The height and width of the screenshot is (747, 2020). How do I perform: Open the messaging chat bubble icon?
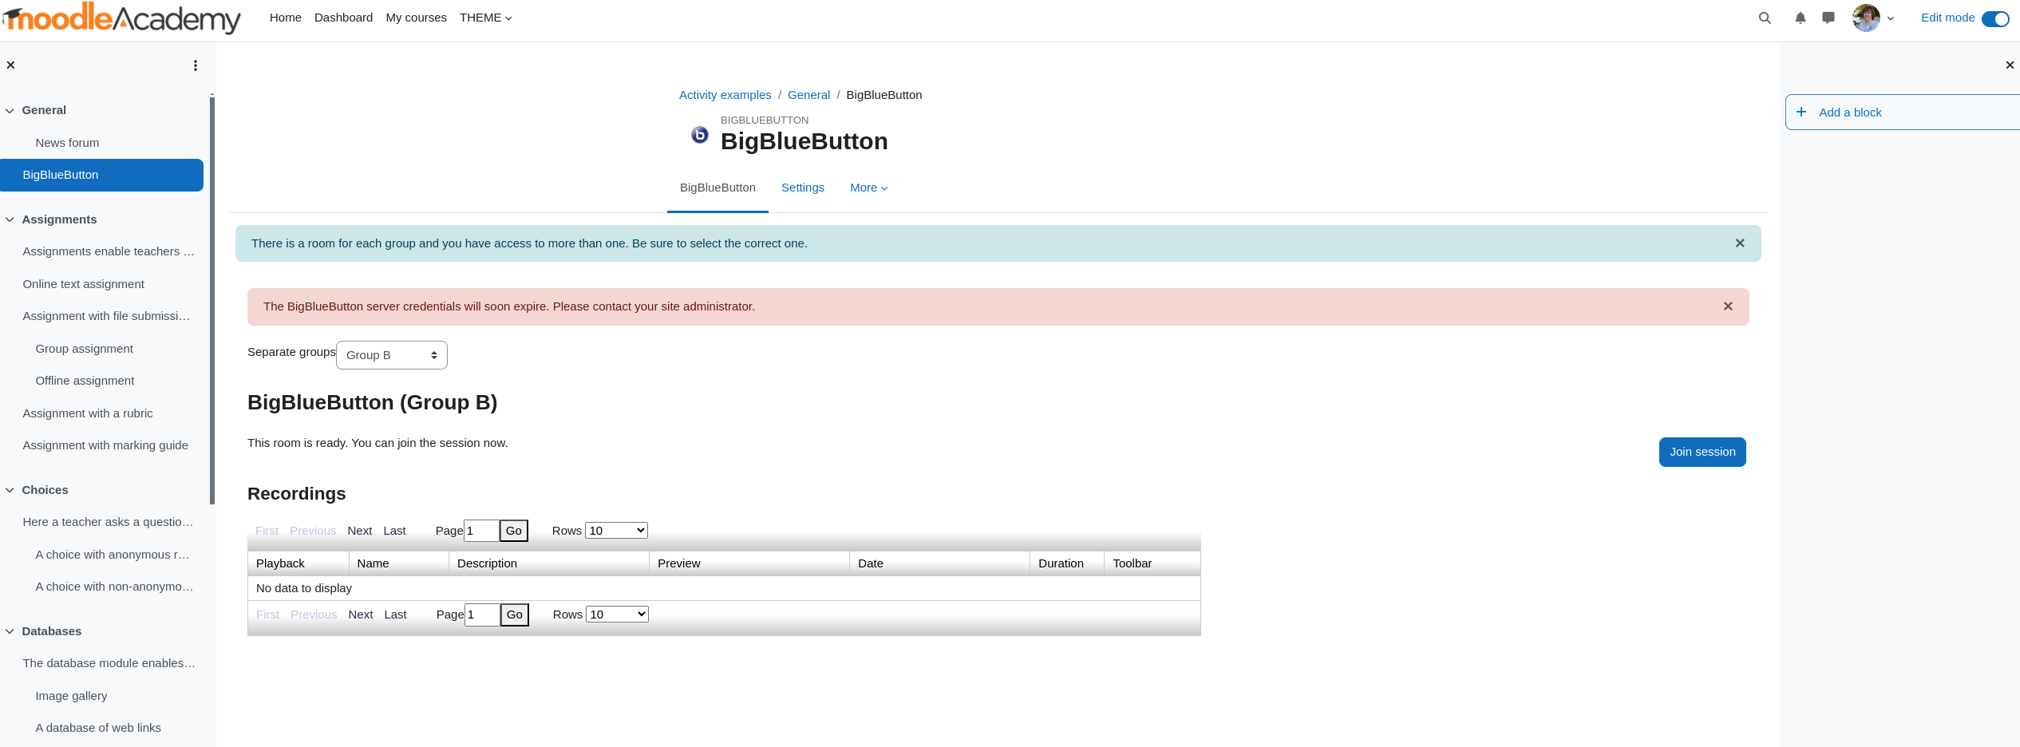(1828, 18)
